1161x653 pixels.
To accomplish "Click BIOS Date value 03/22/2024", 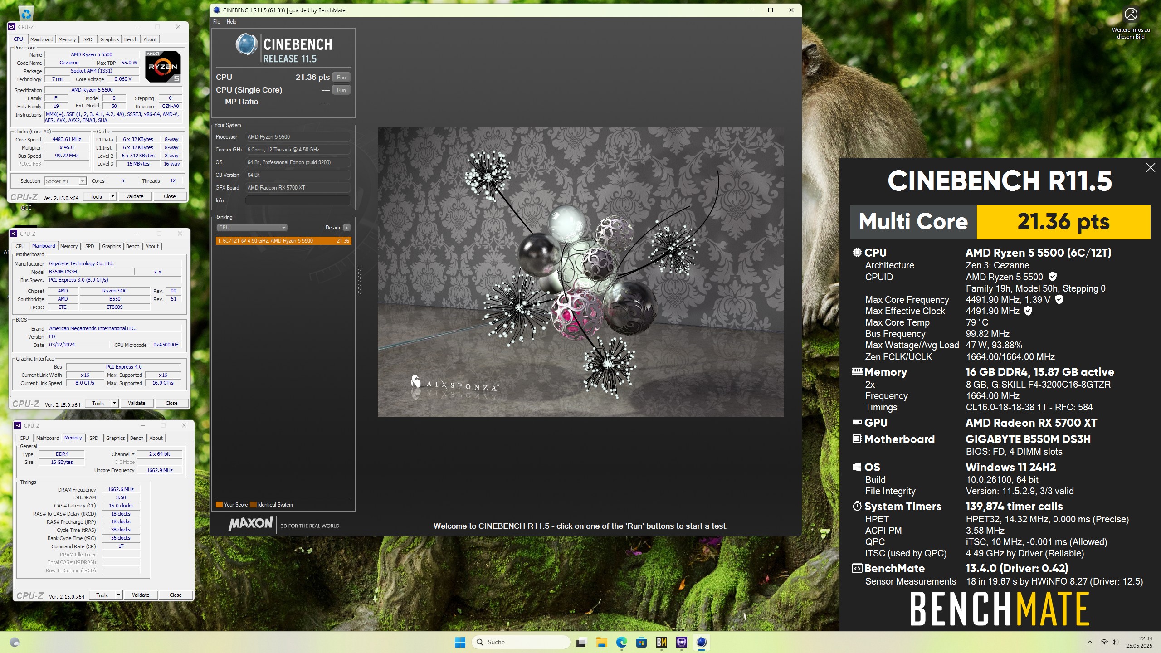I will (78, 345).
